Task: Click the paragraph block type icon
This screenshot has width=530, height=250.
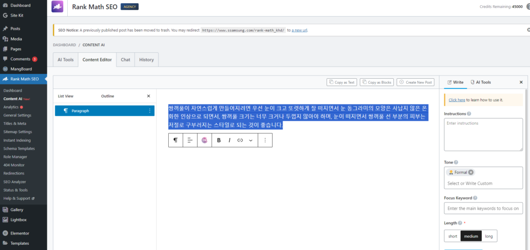Action: pos(175,140)
